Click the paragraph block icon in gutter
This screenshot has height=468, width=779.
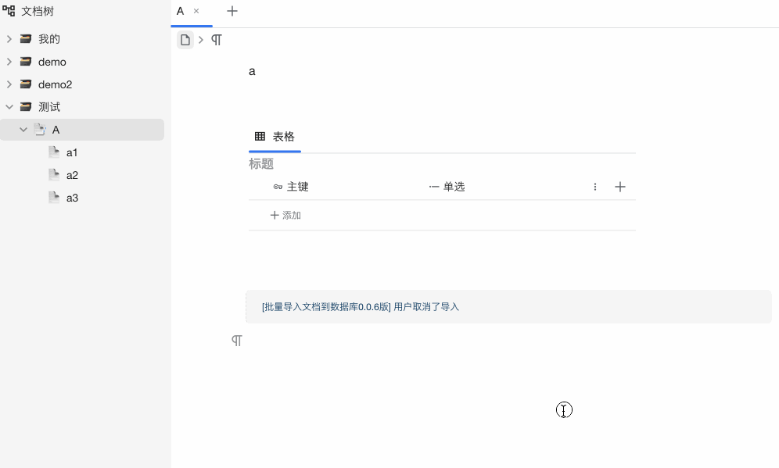236,341
